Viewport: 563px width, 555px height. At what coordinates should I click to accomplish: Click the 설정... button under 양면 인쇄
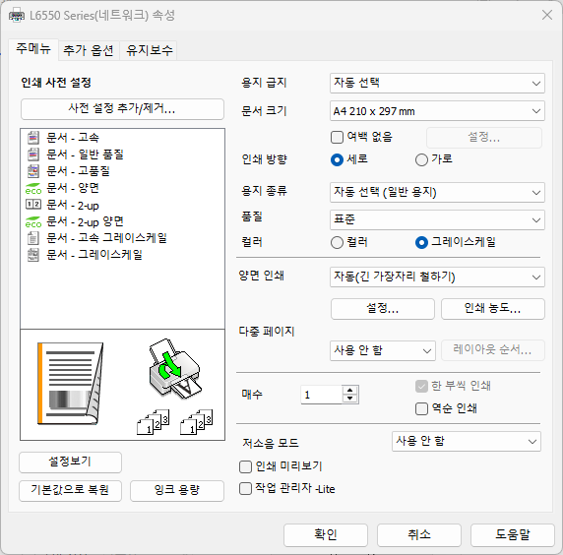383,309
